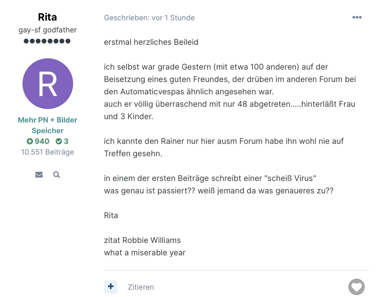Click the 'zitat Robbie Williams' signature text
Image resolution: width=376 pixels, height=297 pixels.
point(142,240)
